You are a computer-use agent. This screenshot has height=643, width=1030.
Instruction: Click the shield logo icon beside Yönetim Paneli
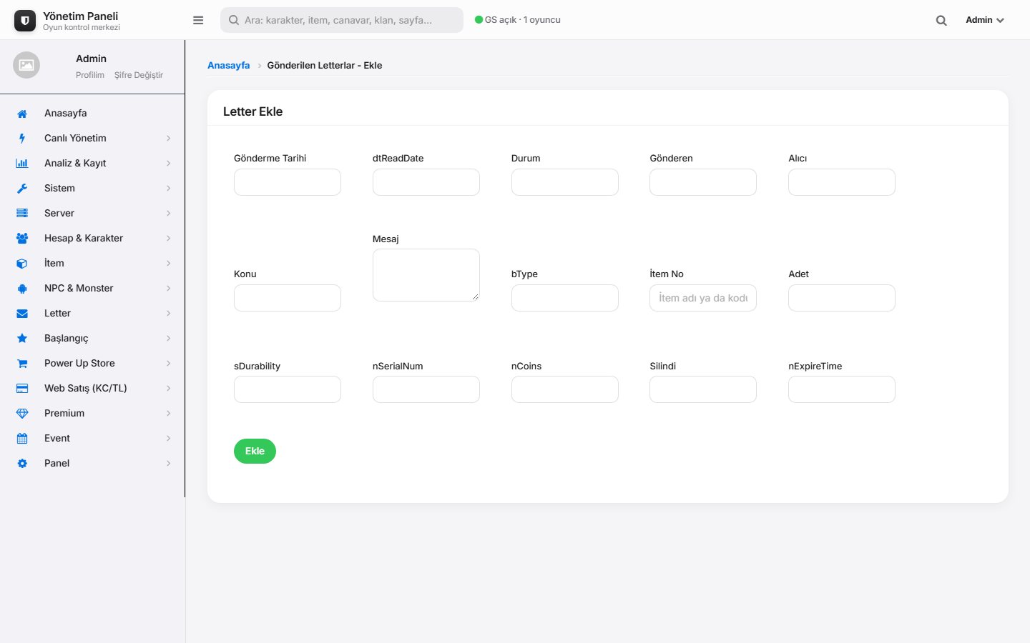click(25, 21)
